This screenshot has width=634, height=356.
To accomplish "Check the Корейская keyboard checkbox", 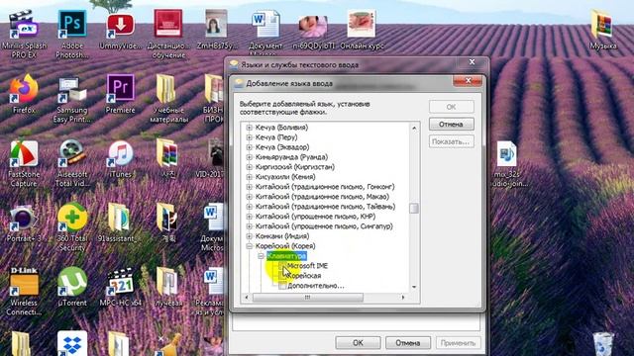I will point(282,276).
